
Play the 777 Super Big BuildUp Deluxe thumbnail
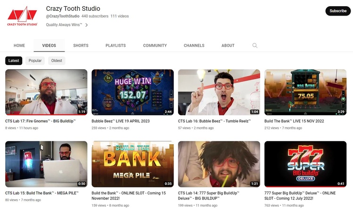(305, 164)
